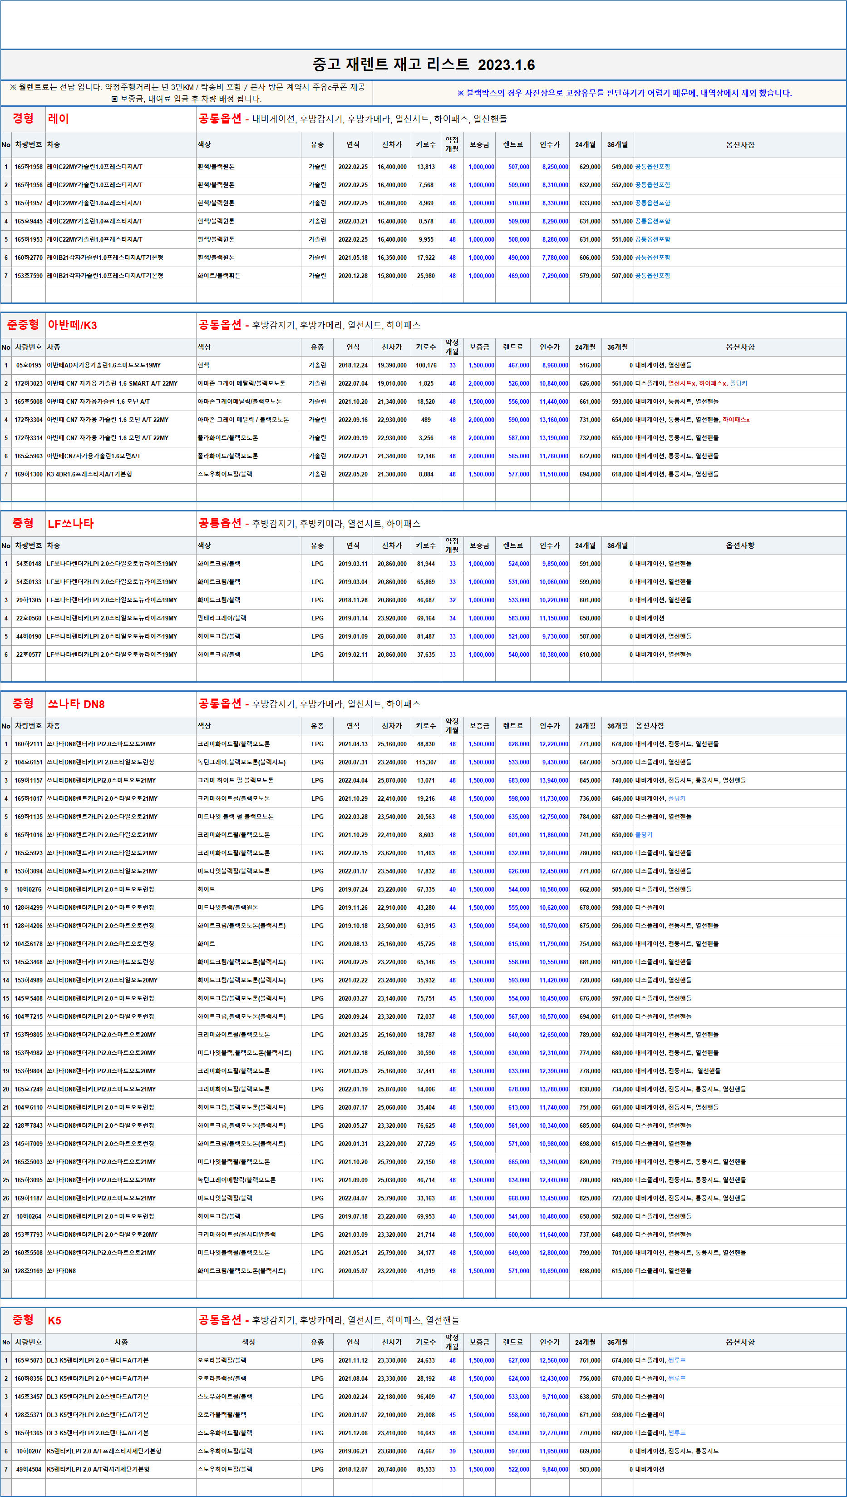The width and height of the screenshot is (847, 1497).
Task: Click the title "중고 재렌트 재고 리스트 2023.1.6"
Action: point(423,64)
